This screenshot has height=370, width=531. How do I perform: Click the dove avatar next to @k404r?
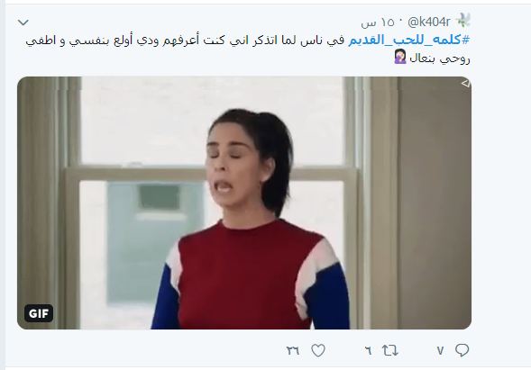tap(462, 21)
